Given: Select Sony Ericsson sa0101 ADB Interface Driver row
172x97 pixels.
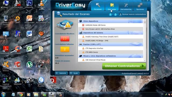Looking at the screenshot, I should (x=111, y=29).
